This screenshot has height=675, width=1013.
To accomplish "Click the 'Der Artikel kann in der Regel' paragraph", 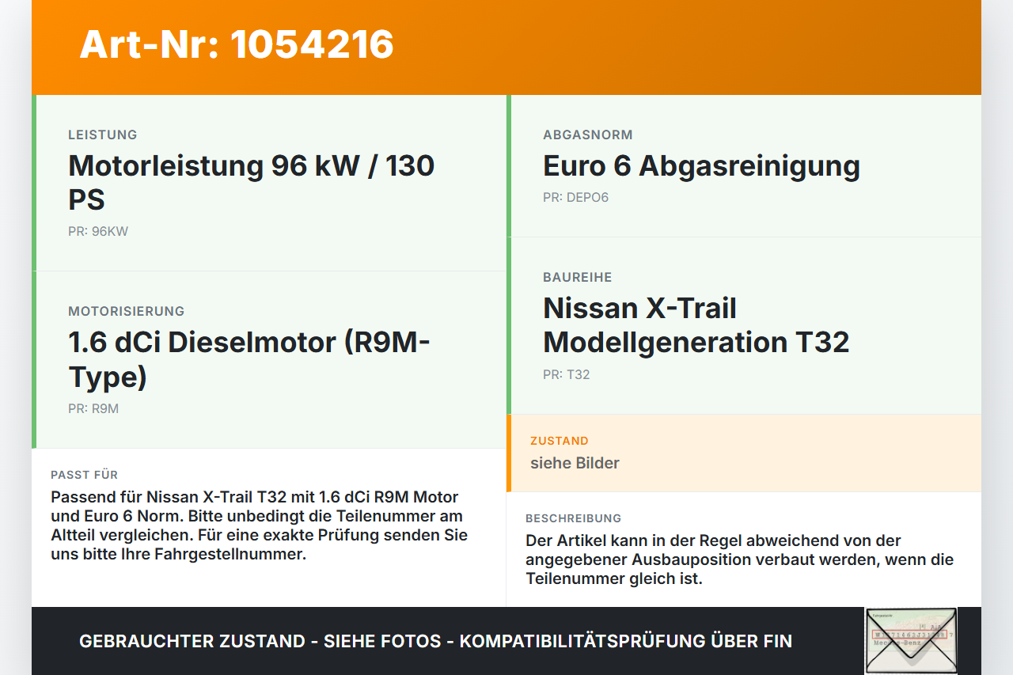I will pos(740,559).
